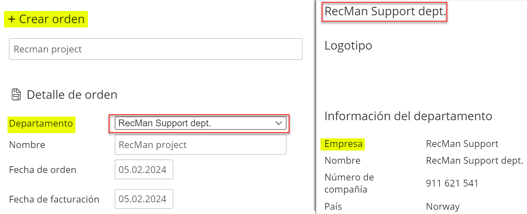
Task: Click the plus icon beside Crear orden
Action: (12, 19)
